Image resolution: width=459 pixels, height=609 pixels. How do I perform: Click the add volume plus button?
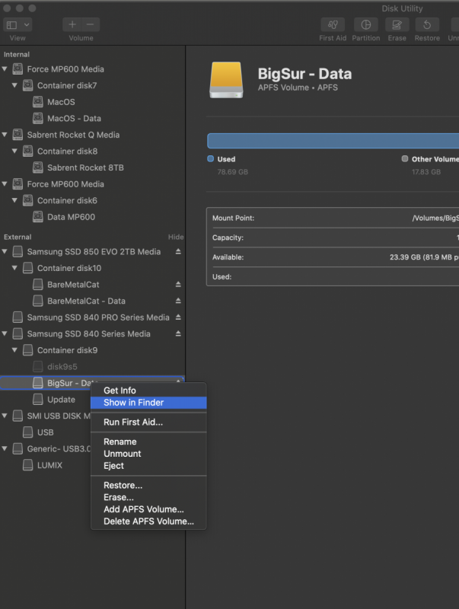72,24
